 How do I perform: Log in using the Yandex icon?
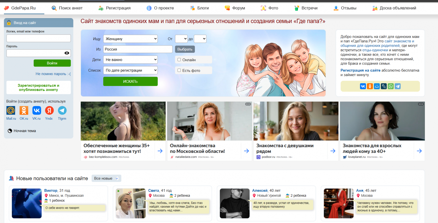49,110
